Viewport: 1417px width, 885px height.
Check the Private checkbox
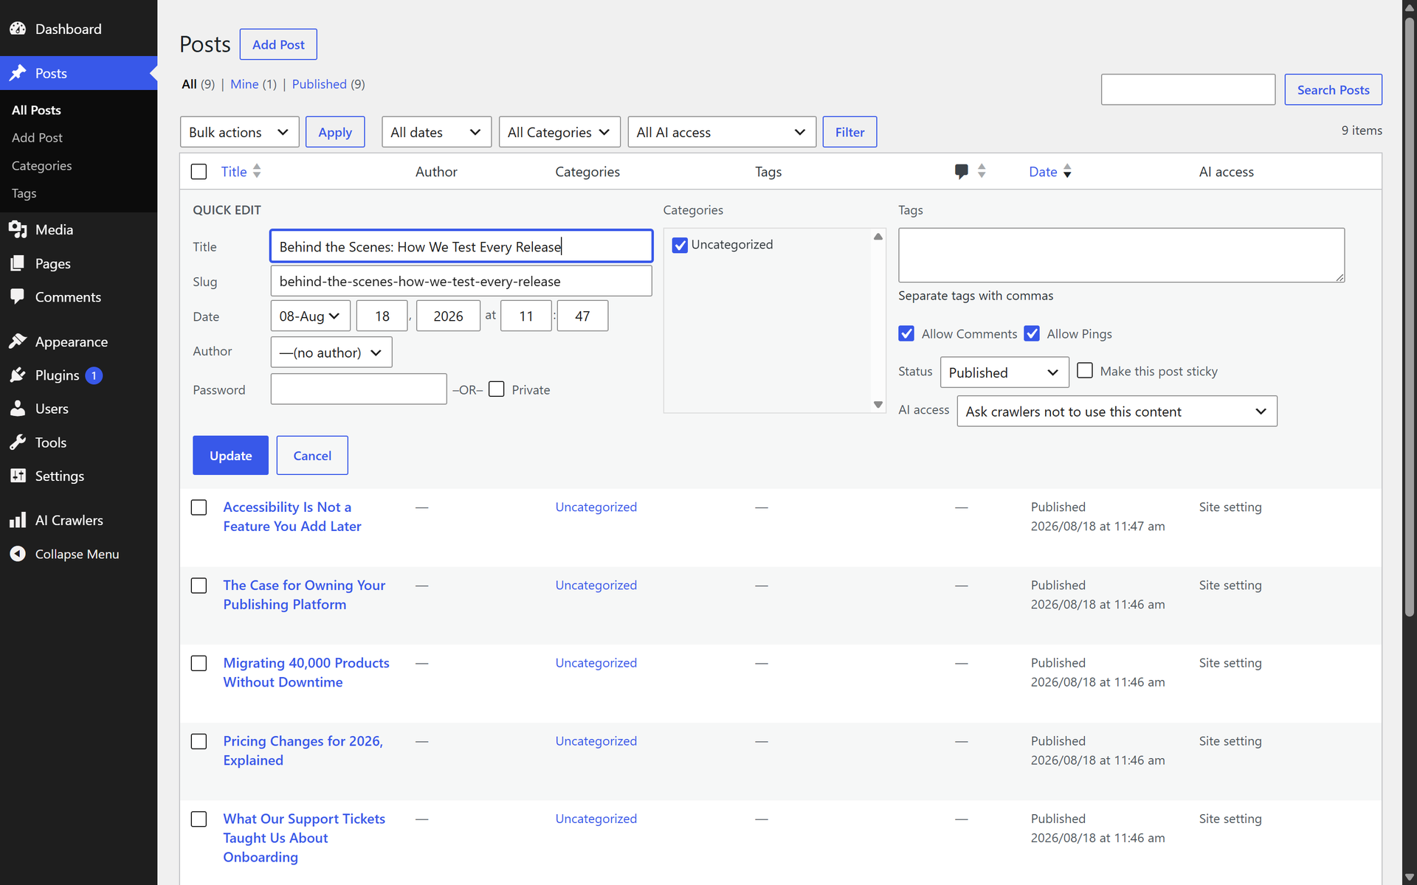click(x=497, y=389)
